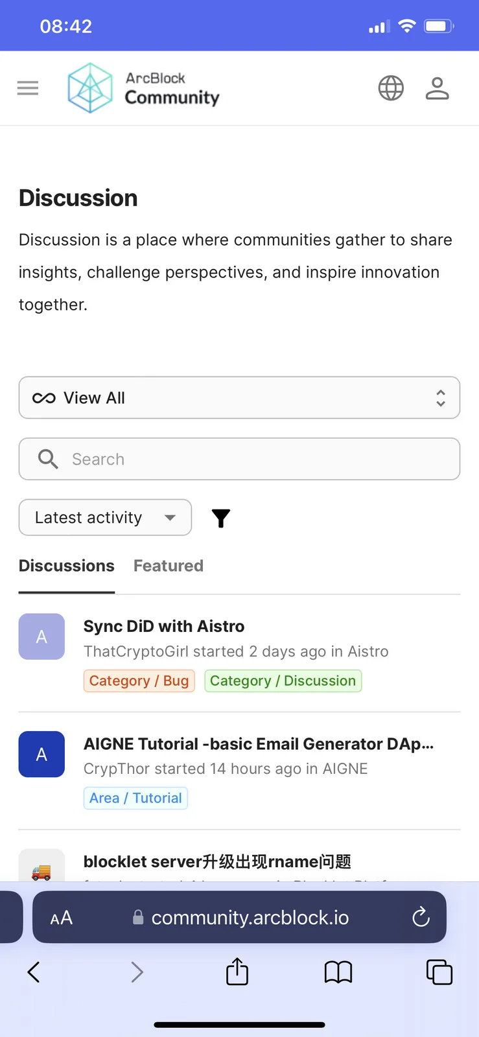Click 'CrypThor started 14 hours ago in AIGNE'

[x=226, y=769]
